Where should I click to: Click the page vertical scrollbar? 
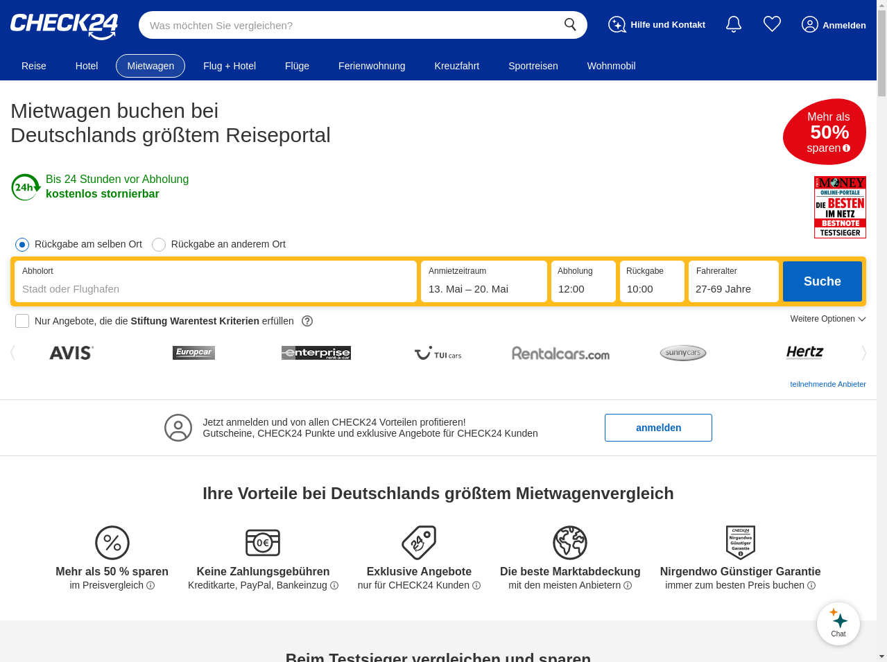coord(881,52)
